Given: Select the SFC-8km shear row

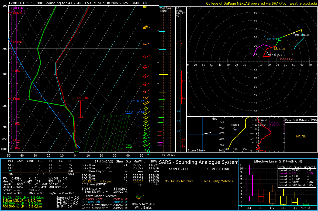Looking at the screenshot, I should coord(120,179).
